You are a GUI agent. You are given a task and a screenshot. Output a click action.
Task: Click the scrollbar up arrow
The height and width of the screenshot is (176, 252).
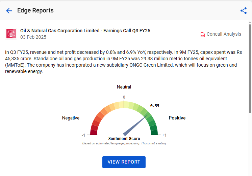tap(250, 22)
